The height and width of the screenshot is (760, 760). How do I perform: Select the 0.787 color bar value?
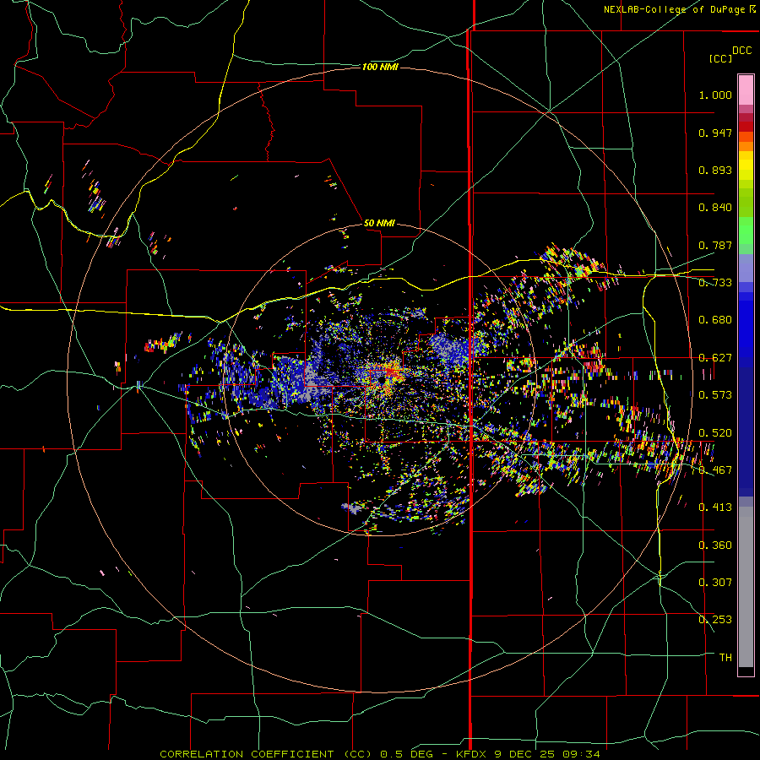tap(715, 245)
